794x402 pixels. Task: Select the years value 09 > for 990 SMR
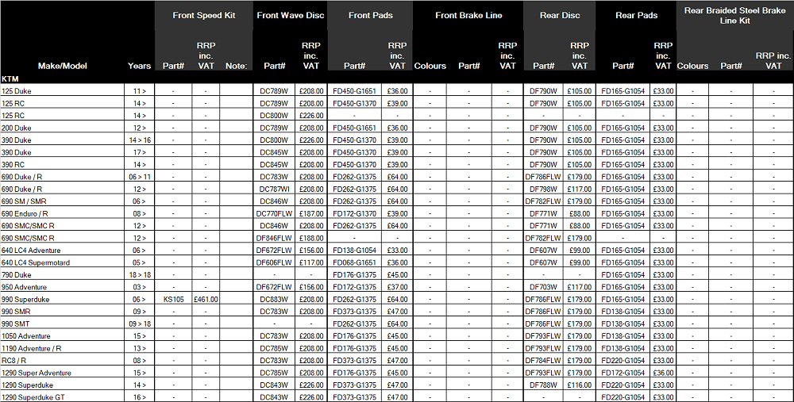[x=139, y=312]
